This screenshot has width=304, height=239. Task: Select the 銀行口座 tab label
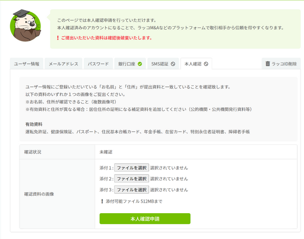point(126,64)
